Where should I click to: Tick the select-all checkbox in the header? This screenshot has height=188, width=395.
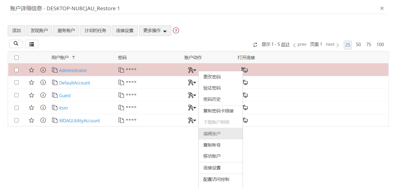coord(17,58)
